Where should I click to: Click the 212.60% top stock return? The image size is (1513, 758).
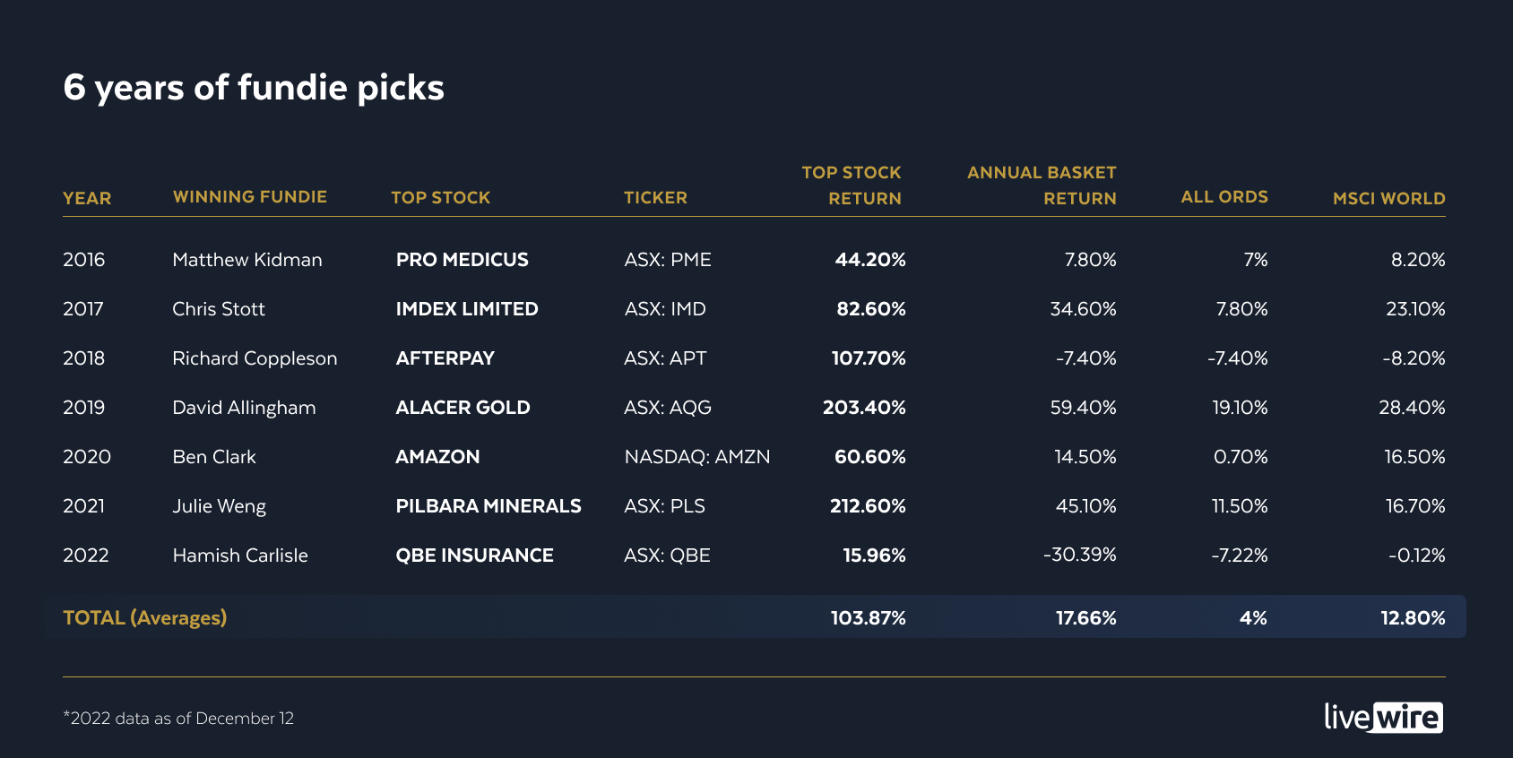point(867,506)
